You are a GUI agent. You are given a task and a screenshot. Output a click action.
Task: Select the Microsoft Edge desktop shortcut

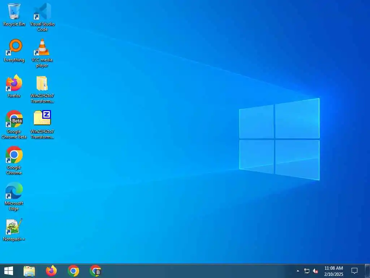14,196
